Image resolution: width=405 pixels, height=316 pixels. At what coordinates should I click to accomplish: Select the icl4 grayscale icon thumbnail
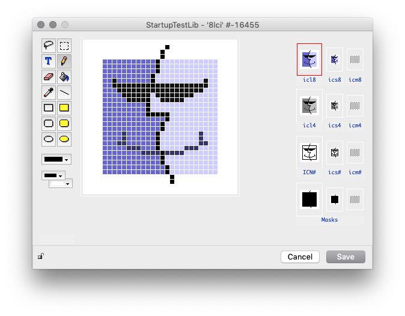(x=309, y=106)
